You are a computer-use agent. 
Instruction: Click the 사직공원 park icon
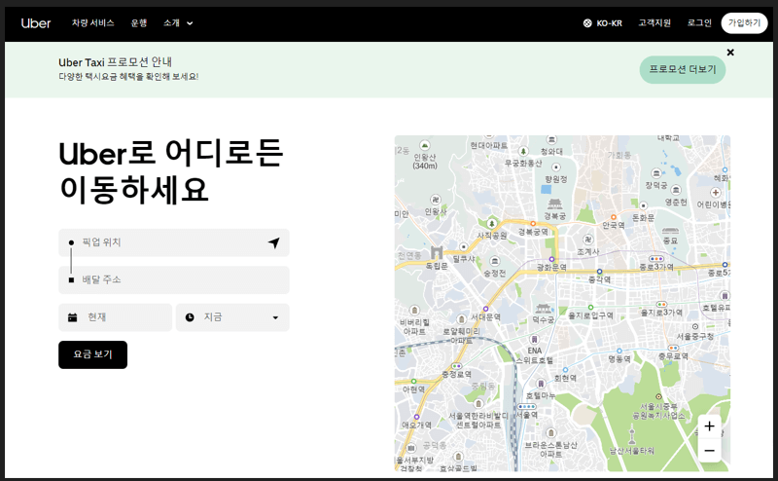pos(492,224)
